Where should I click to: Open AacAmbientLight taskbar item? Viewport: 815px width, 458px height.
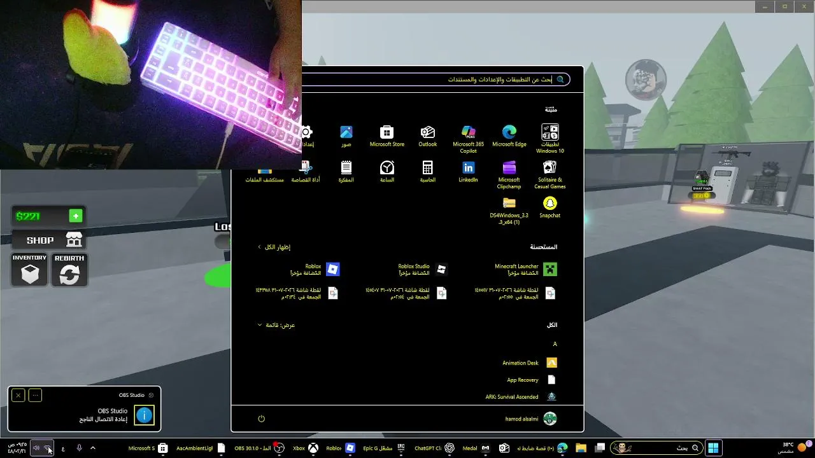[201, 448]
